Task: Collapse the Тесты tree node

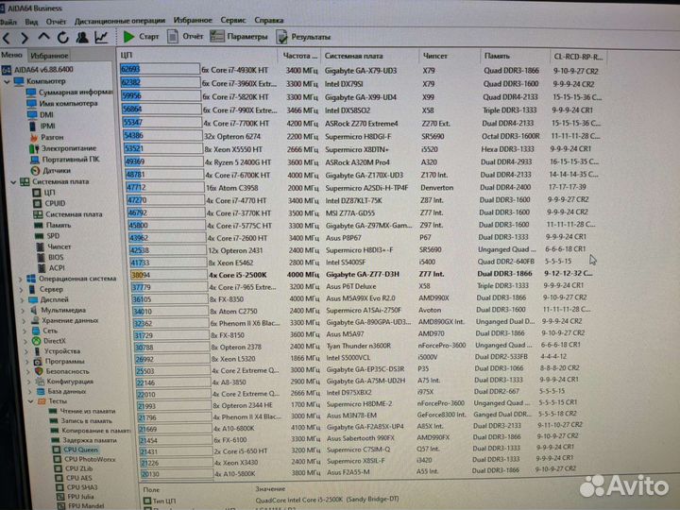Action: click(31, 401)
